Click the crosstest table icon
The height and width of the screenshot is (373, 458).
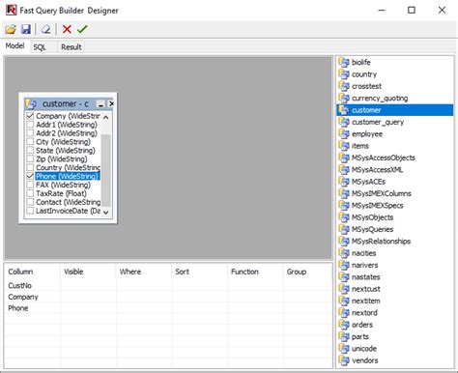click(x=344, y=86)
